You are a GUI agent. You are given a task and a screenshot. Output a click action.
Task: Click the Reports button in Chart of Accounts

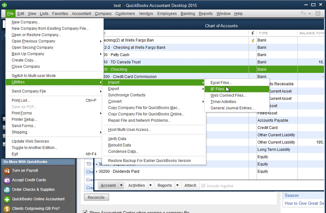(x=165, y=185)
